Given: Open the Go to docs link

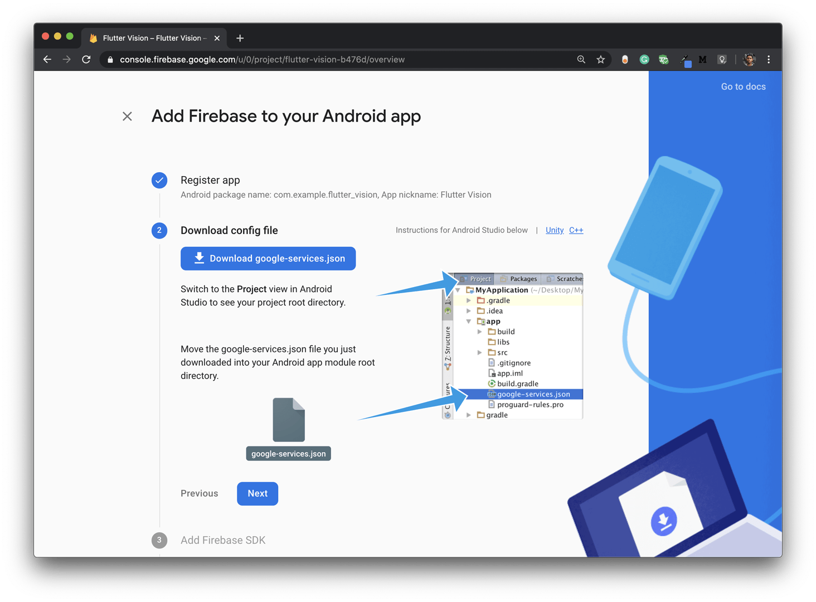Looking at the screenshot, I should [x=743, y=86].
